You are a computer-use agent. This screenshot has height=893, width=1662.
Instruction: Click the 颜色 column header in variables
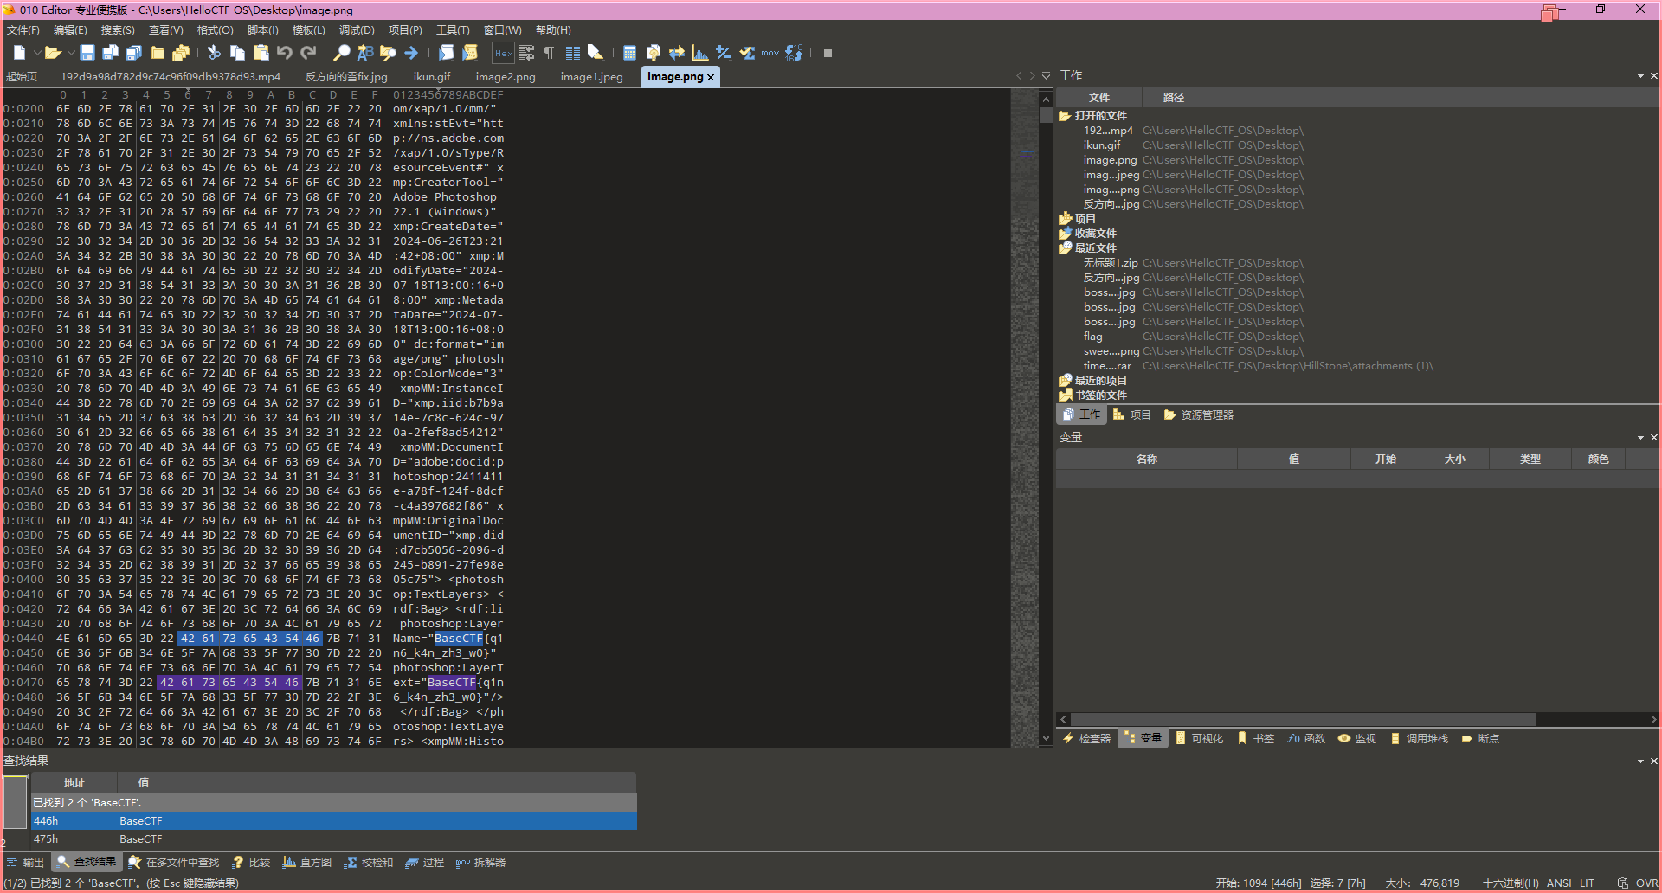tap(1598, 459)
